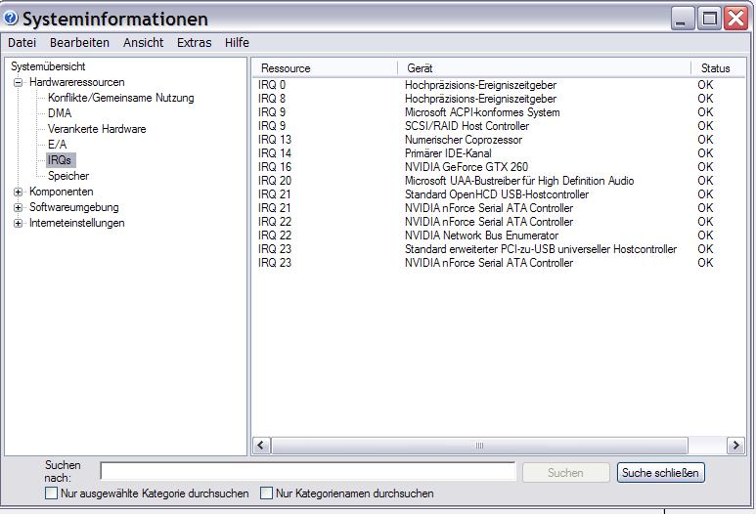Viewport: 756px width, 514px height.
Task: Click the horizontal scrollbar left arrow
Action: 261,446
